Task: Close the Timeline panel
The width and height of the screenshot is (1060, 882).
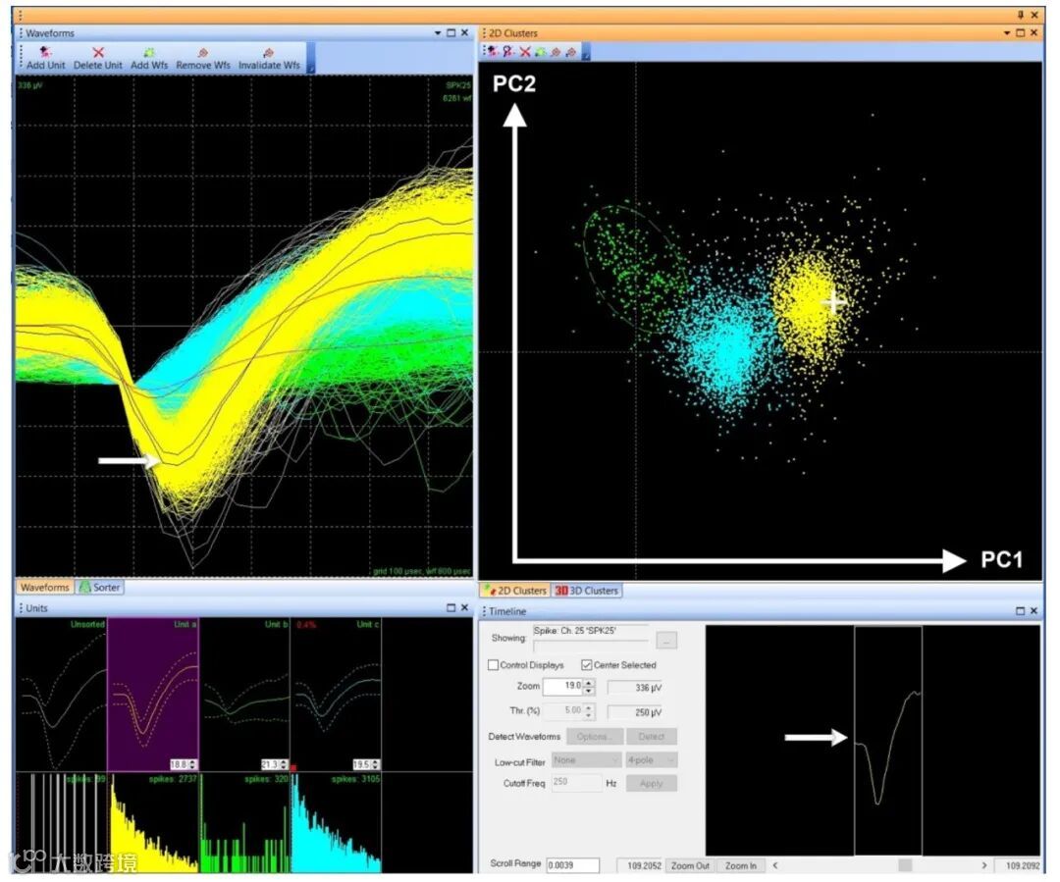Action: pos(1033,610)
